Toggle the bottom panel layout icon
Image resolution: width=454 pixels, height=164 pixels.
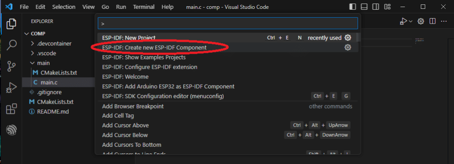[x=364, y=7]
